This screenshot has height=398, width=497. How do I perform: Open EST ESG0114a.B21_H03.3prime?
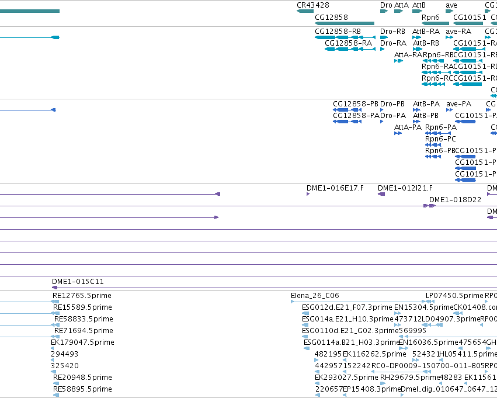point(351,342)
